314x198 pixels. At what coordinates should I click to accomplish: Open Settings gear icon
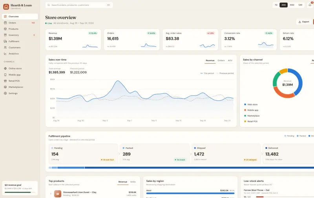pos(5,93)
